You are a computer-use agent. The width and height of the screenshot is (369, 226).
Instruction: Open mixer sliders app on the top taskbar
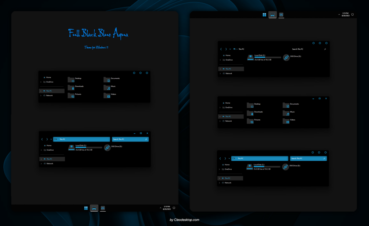[x=281, y=15]
